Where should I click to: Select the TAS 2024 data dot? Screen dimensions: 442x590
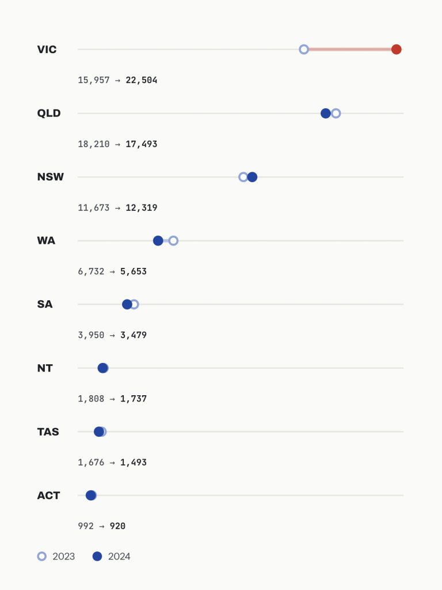99,432
